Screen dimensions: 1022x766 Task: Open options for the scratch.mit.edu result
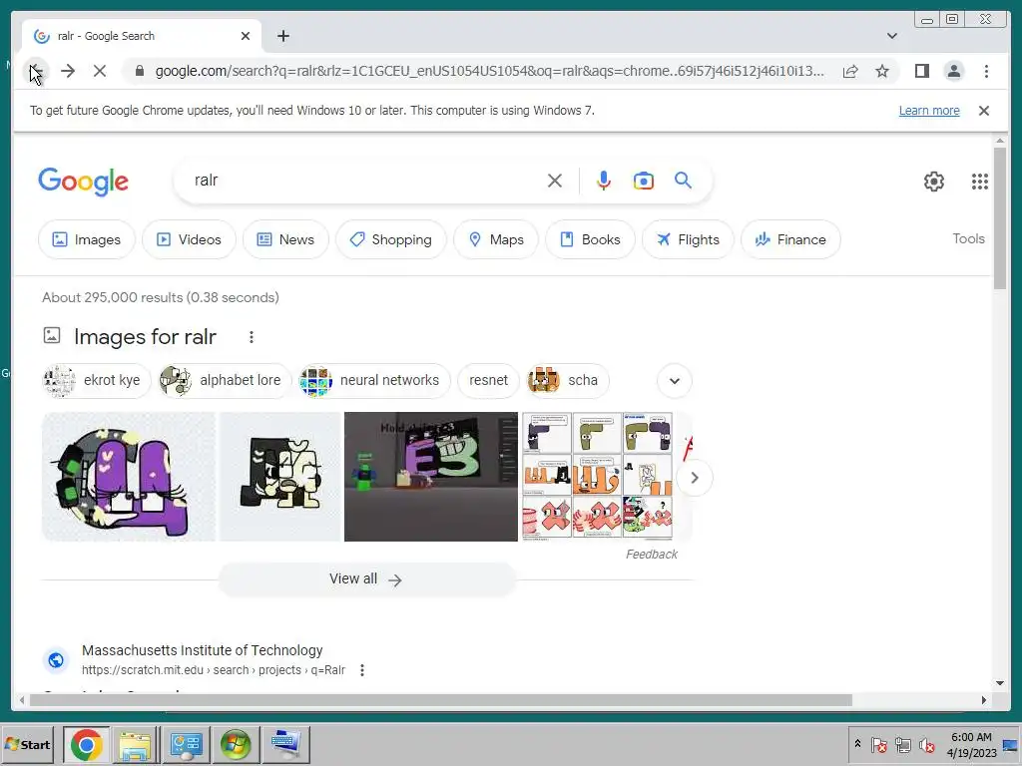coord(361,670)
